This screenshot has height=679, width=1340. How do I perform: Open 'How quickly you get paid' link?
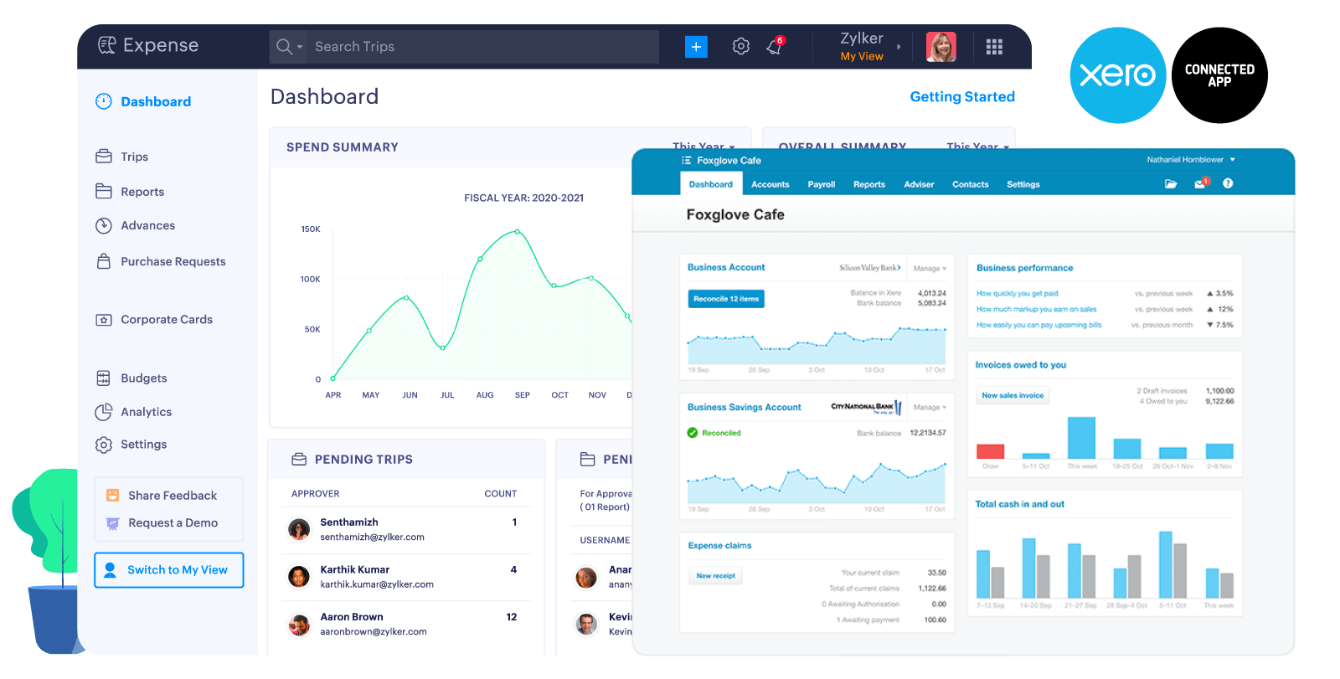click(x=1018, y=294)
